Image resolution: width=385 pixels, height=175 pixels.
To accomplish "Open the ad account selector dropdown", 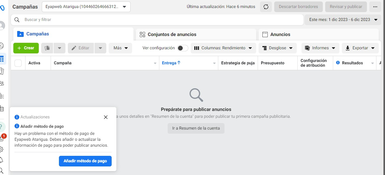I will 86,7.
